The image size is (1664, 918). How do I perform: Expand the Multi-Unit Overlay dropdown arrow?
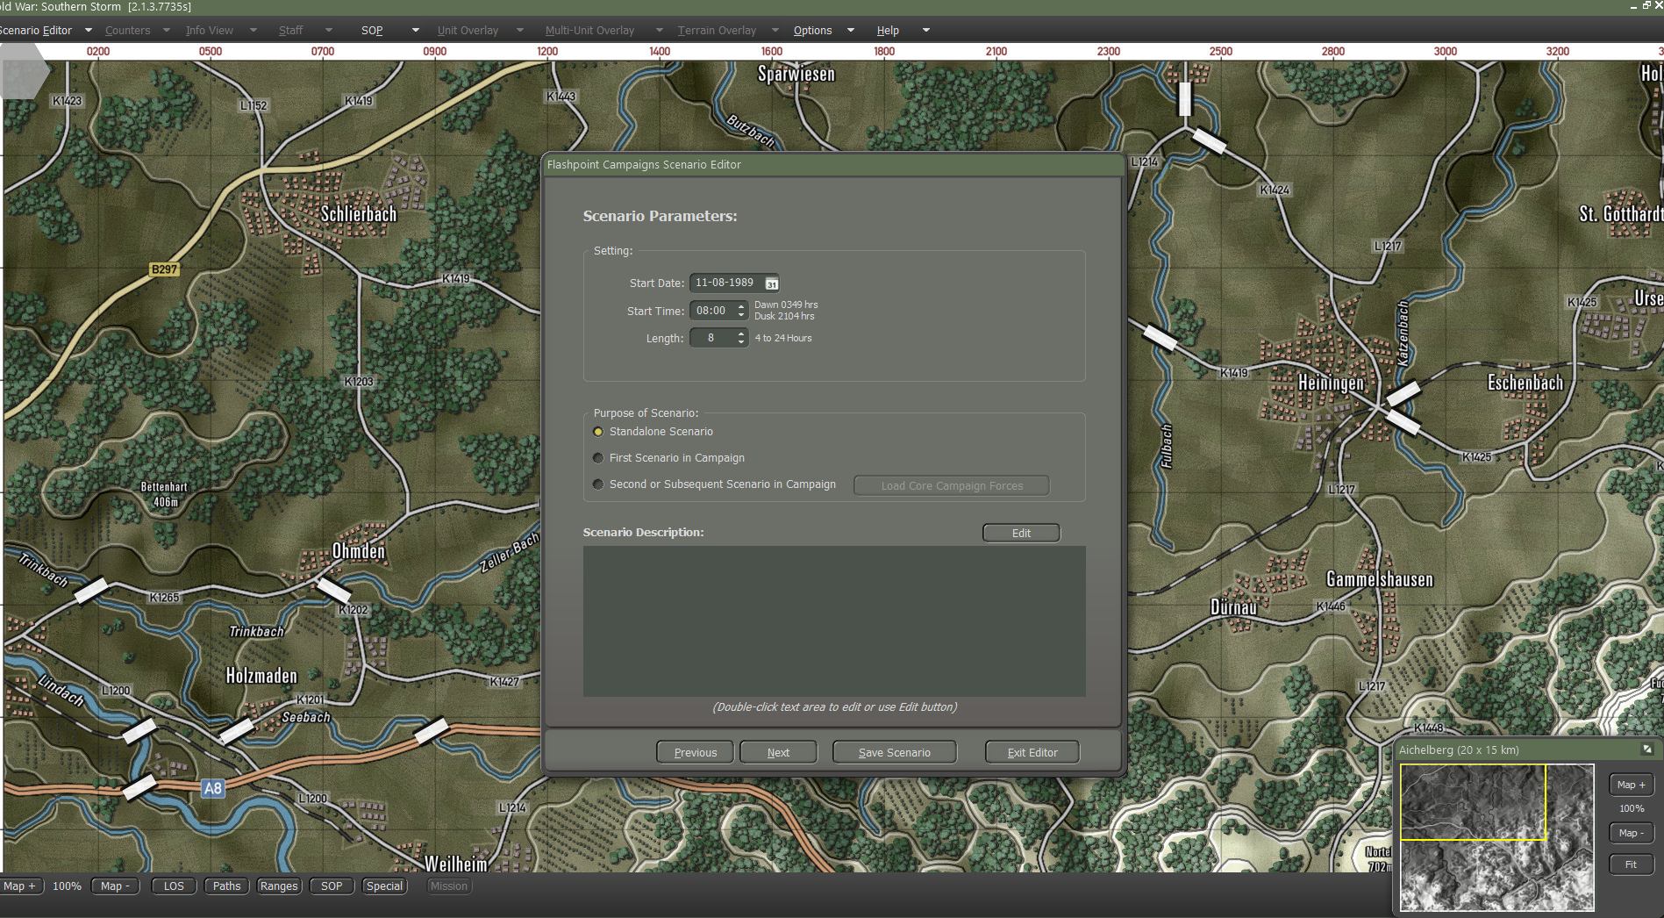point(660,30)
